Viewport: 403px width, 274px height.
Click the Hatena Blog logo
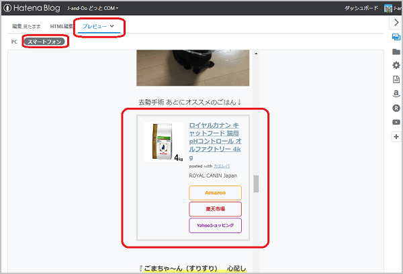(x=32, y=8)
